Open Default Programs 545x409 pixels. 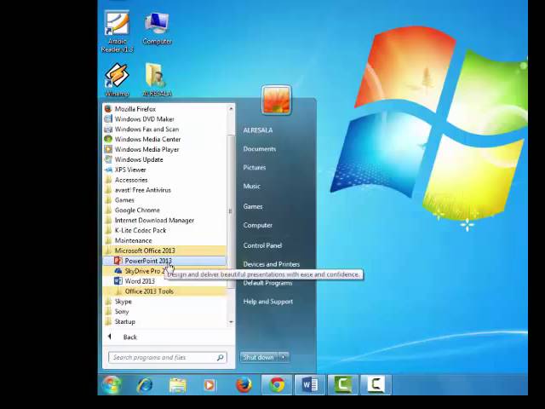267,283
